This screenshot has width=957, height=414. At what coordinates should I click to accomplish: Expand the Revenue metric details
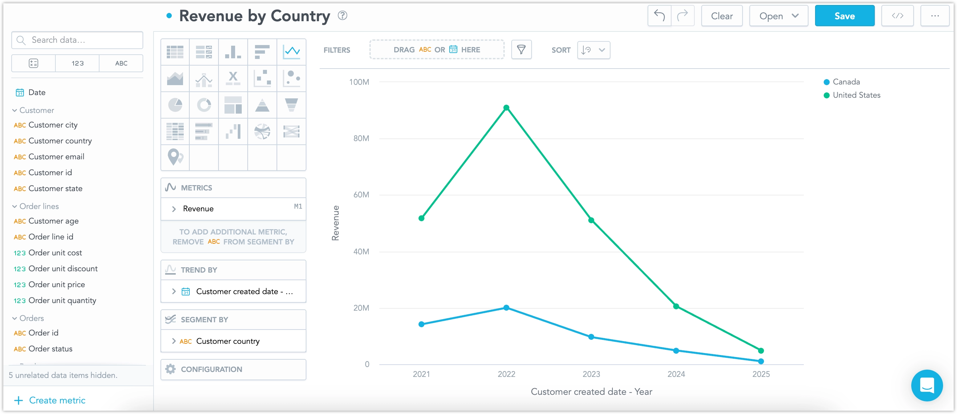point(174,208)
